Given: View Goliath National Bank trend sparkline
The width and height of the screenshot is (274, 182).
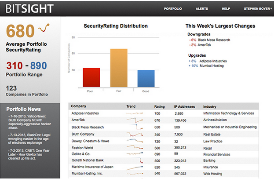Looking at the screenshot, I should 137,160.
